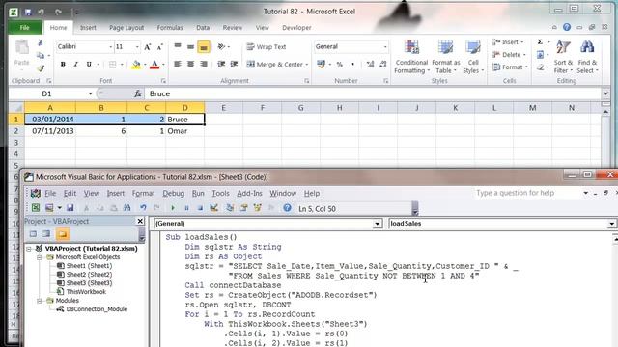Click Conditional Formatting in Styles group
The image size is (618, 347).
tap(411, 57)
